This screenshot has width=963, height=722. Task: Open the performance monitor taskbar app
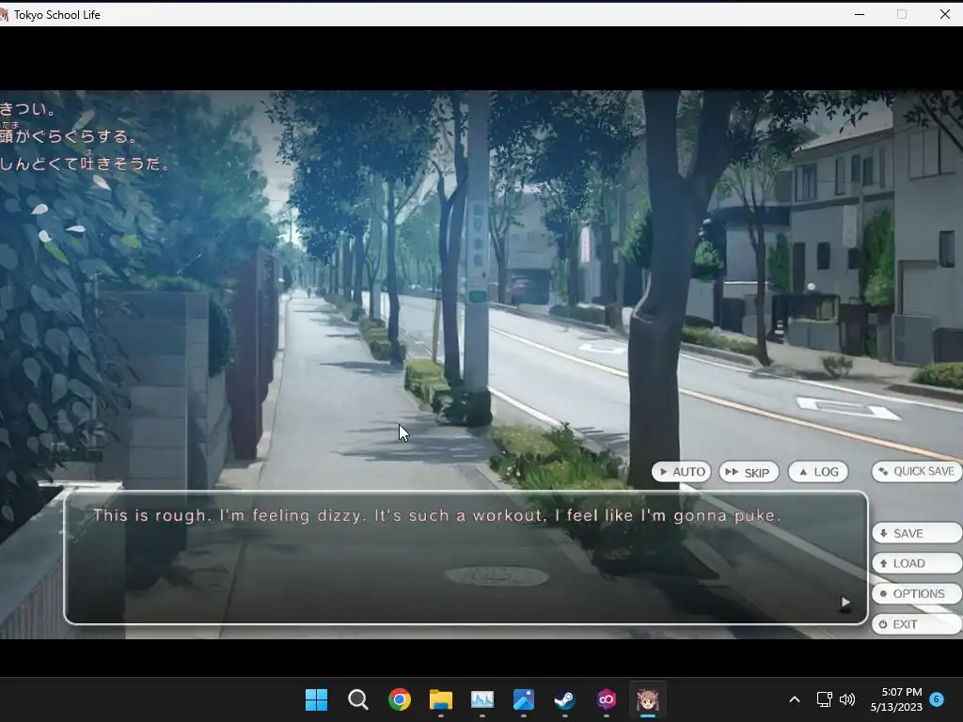coord(482,699)
